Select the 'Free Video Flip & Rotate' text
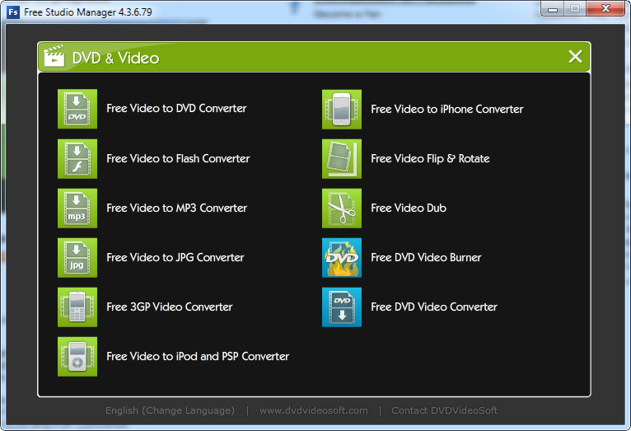Image resolution: width=631 pixels, height=431 pixels. tap(430, 158)
